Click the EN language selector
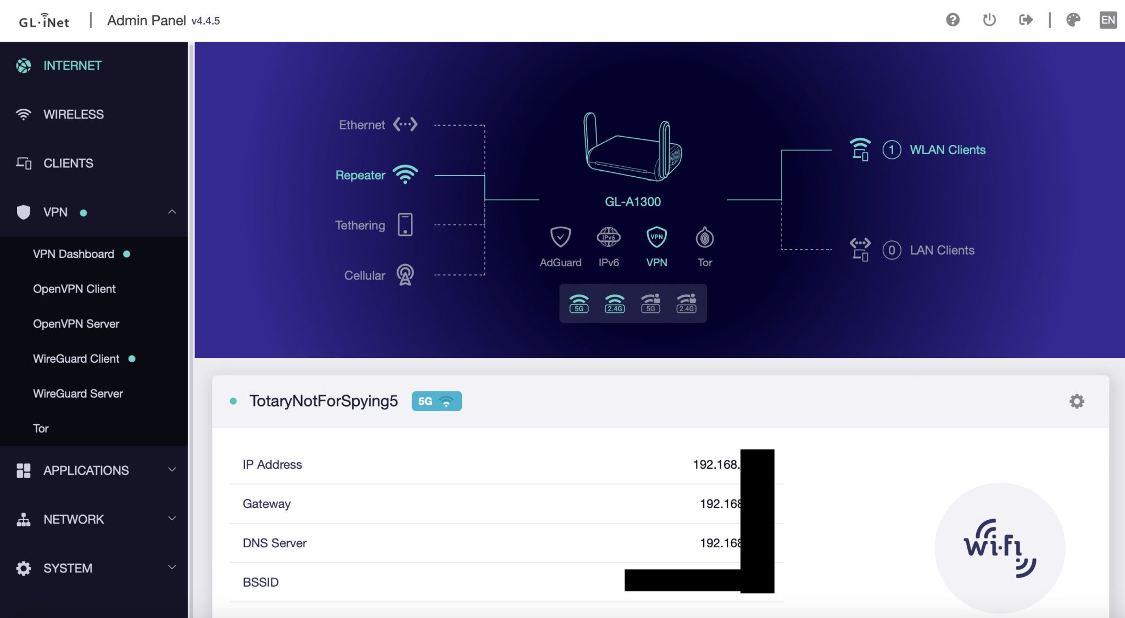The image size is (1125, 618). (x=1107, y=20)
